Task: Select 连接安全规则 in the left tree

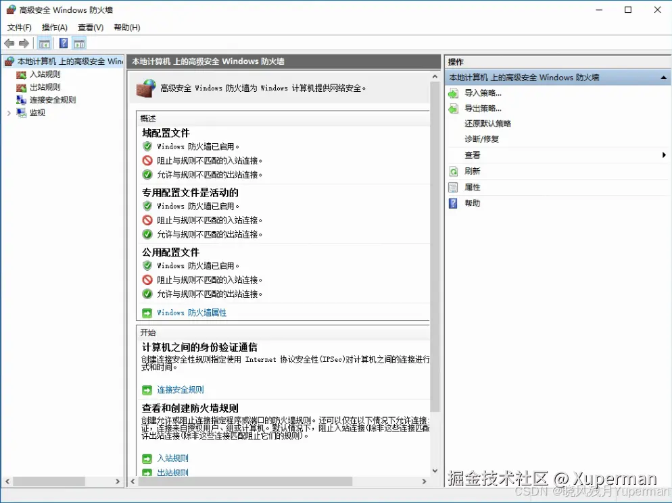Action: pyautogui.click(x=53, y=100)
